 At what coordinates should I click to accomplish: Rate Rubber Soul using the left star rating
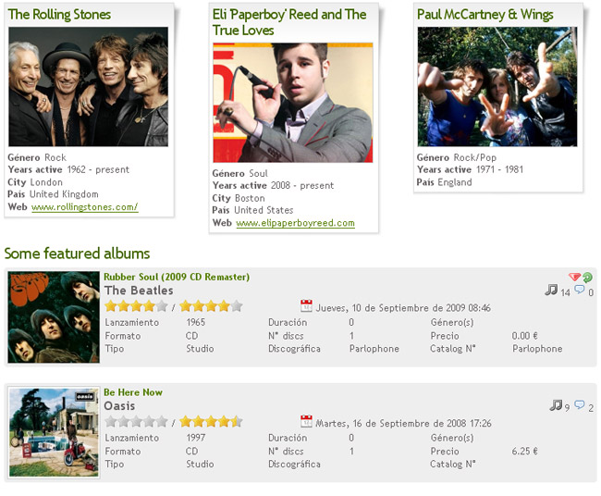pos(136,306)
